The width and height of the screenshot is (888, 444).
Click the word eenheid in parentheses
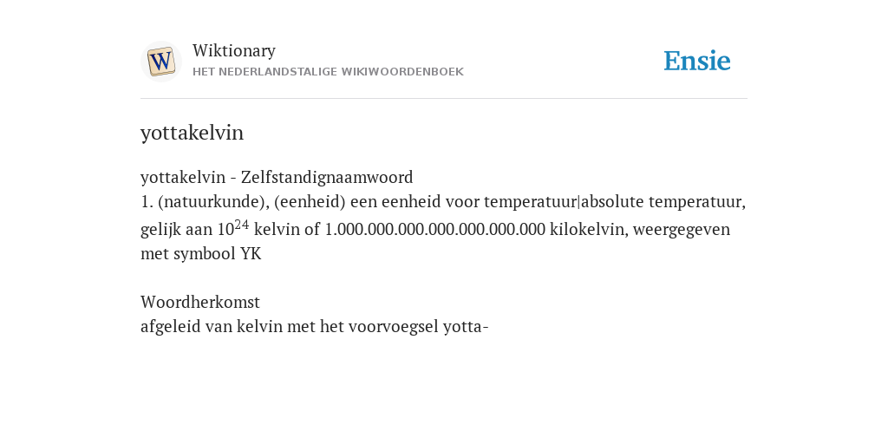pos(310,201)
